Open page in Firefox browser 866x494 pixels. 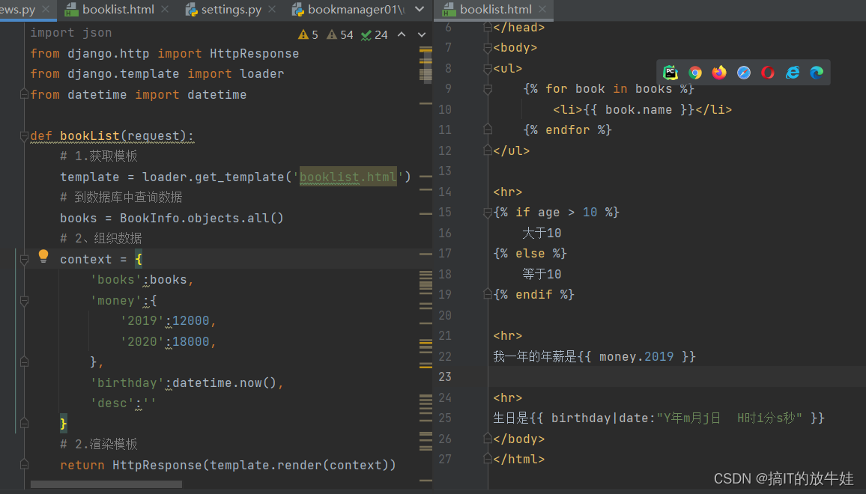(719, 73)
